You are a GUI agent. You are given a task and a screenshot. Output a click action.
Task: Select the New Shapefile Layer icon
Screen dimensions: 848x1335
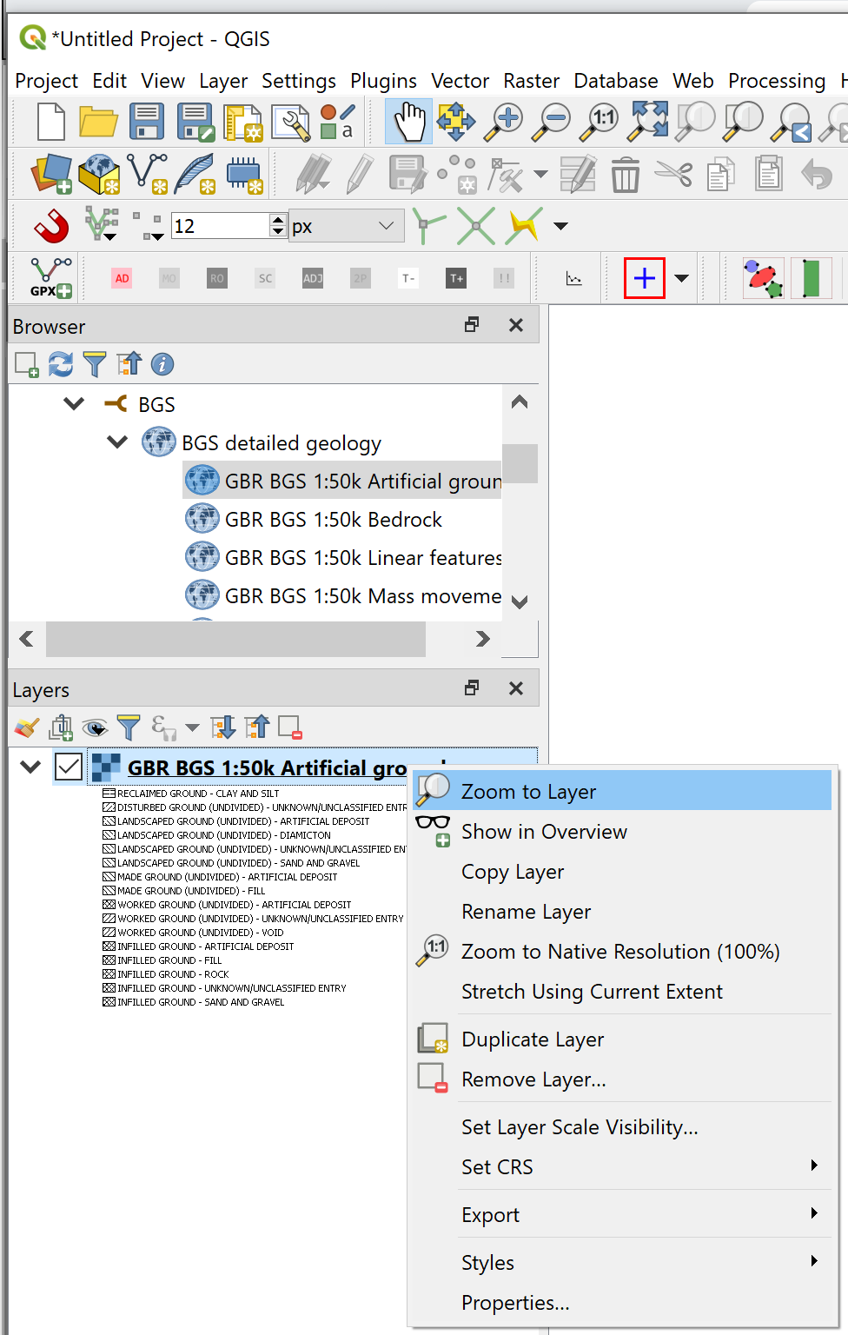pyautogui.click(x=147, y=175)
